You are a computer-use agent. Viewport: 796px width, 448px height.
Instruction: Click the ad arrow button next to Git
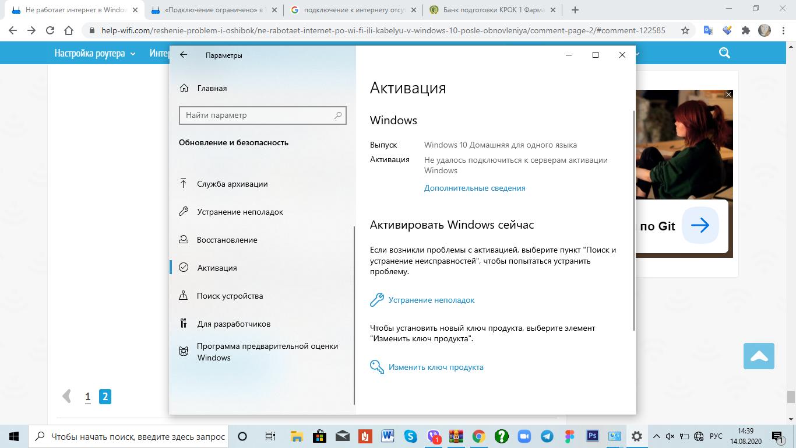pyautogui.click(x=700, y=225)
